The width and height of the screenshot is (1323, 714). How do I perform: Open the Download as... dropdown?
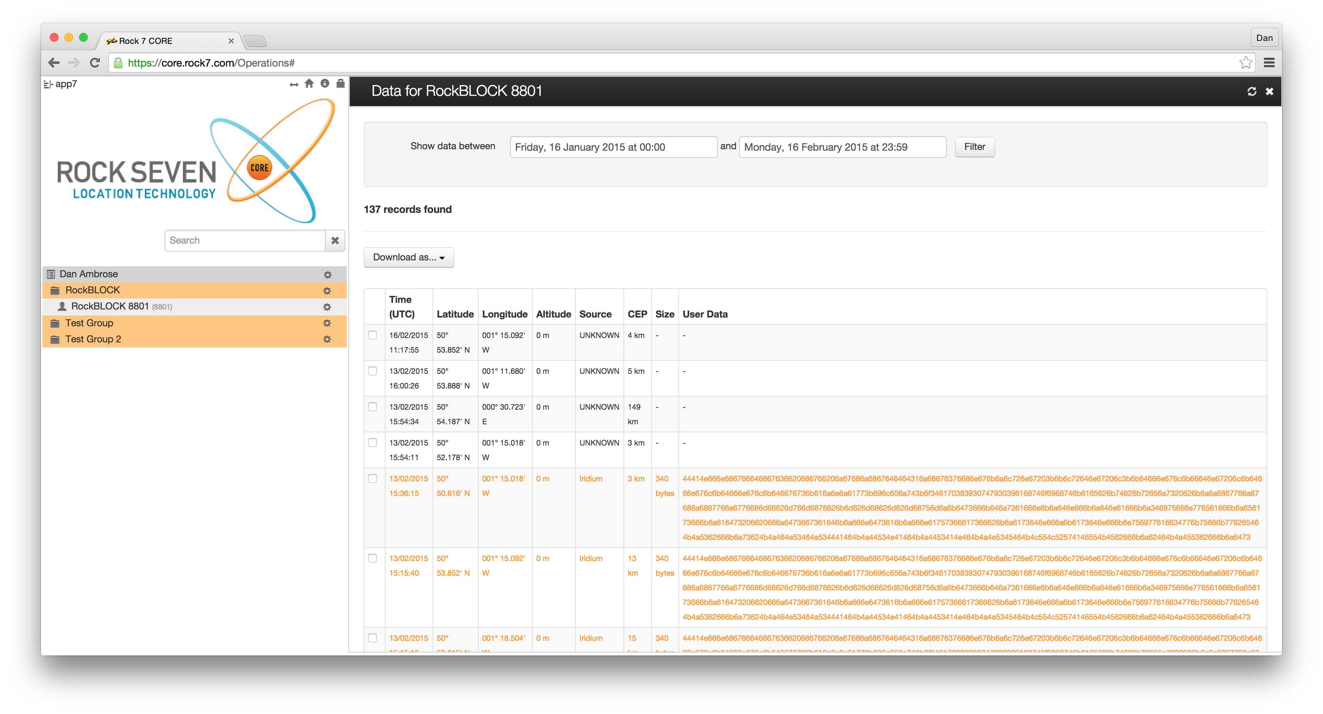[x=409, y=257]
